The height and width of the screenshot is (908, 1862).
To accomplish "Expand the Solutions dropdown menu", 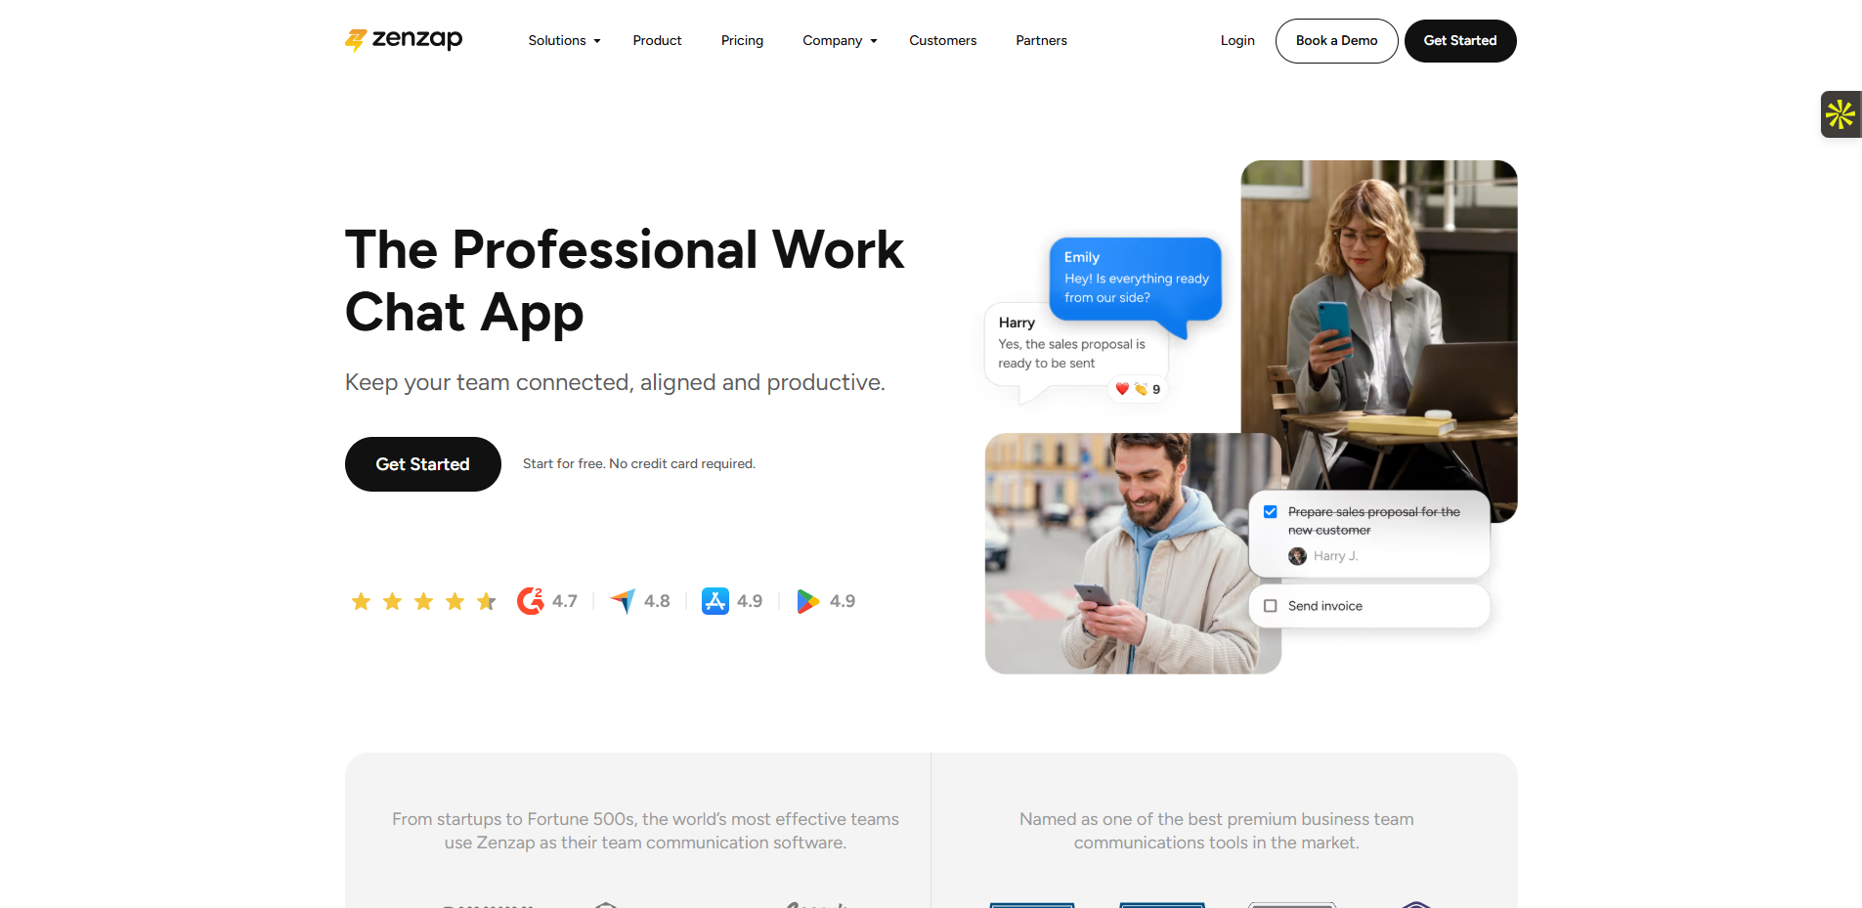I will pyautogui.click(x=565, y=41).
